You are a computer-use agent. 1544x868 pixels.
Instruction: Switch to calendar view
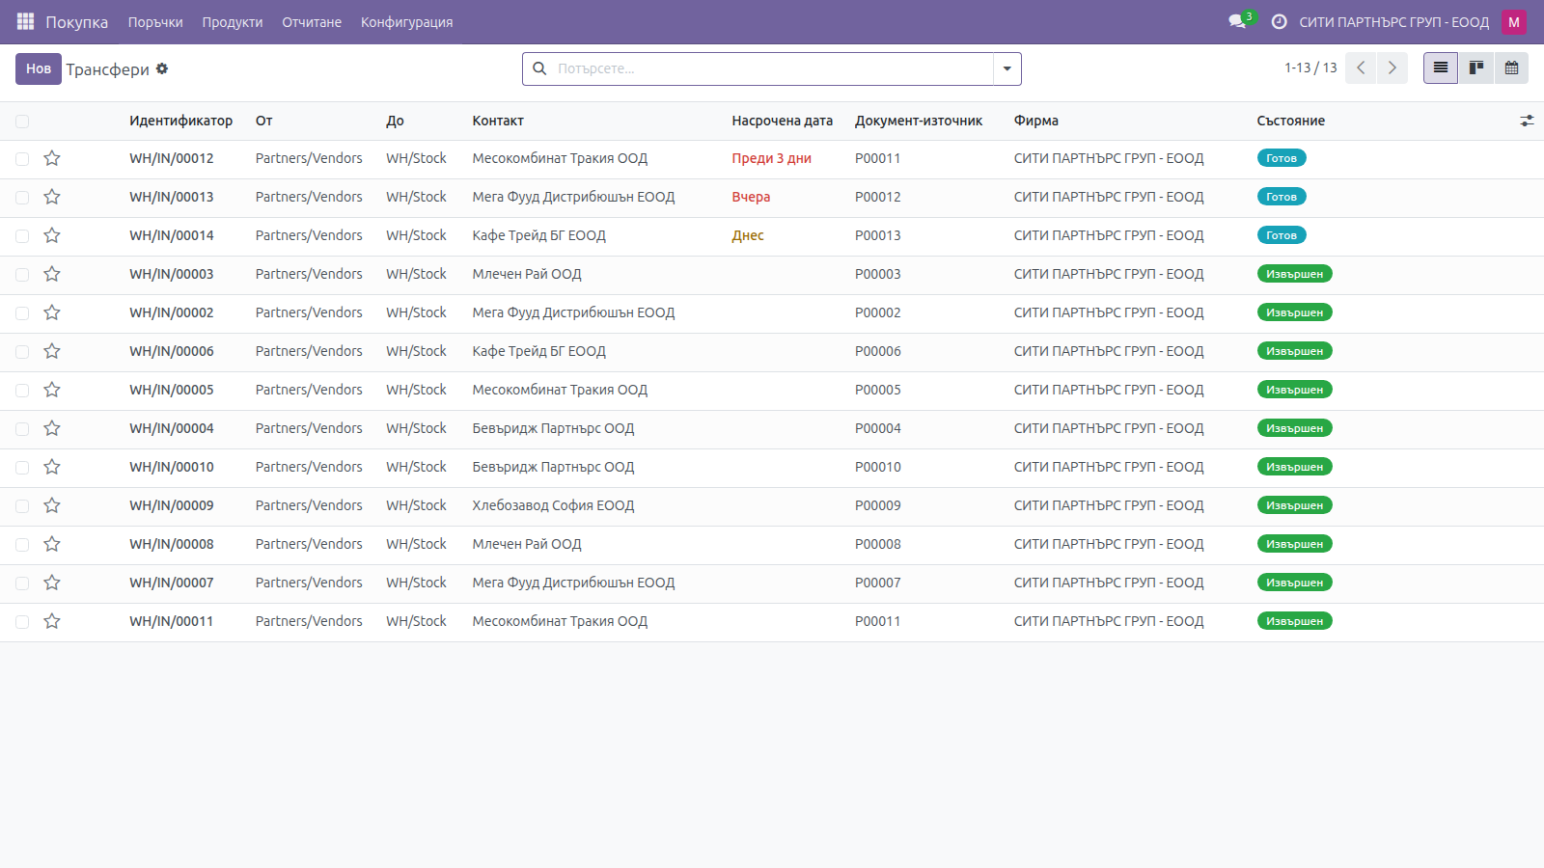click(1511, 68)
